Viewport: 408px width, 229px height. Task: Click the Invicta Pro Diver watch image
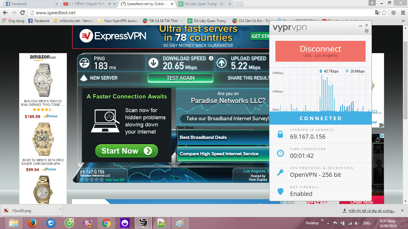coord(43,139)
